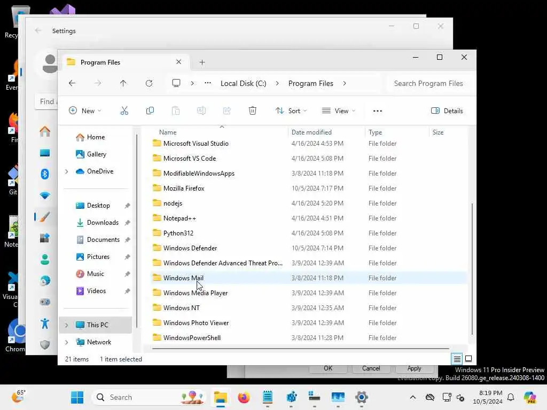Select Gallery in navigation pane
The image size is (547, 410).
[97, 154]
